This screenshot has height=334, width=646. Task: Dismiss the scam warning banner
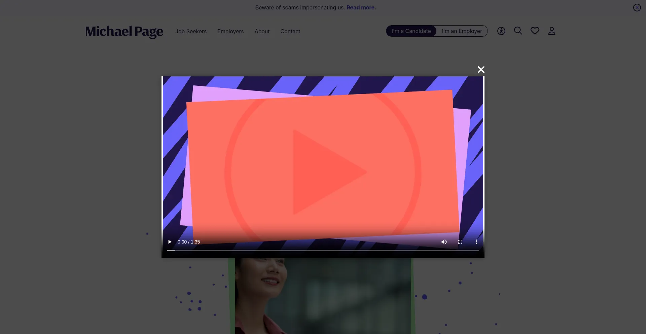coord(637,8)
